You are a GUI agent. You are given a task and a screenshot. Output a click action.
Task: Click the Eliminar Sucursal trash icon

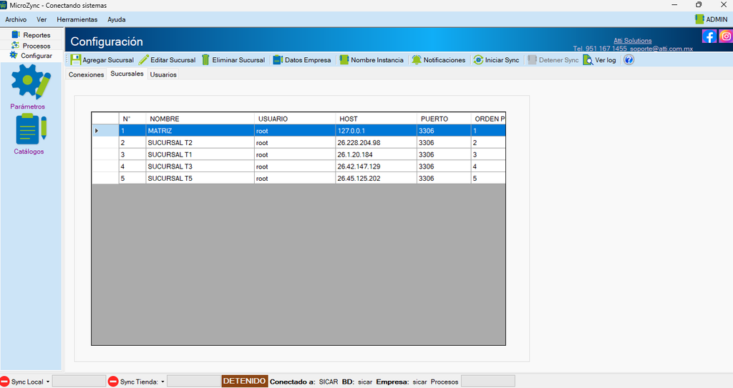point(205,60)
